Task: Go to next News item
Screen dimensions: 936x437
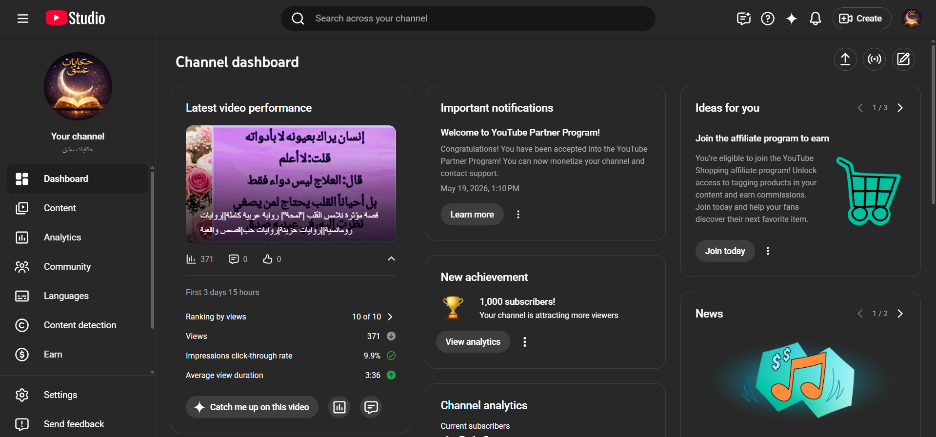Action: pyautogui.click(x=900, y=314)
